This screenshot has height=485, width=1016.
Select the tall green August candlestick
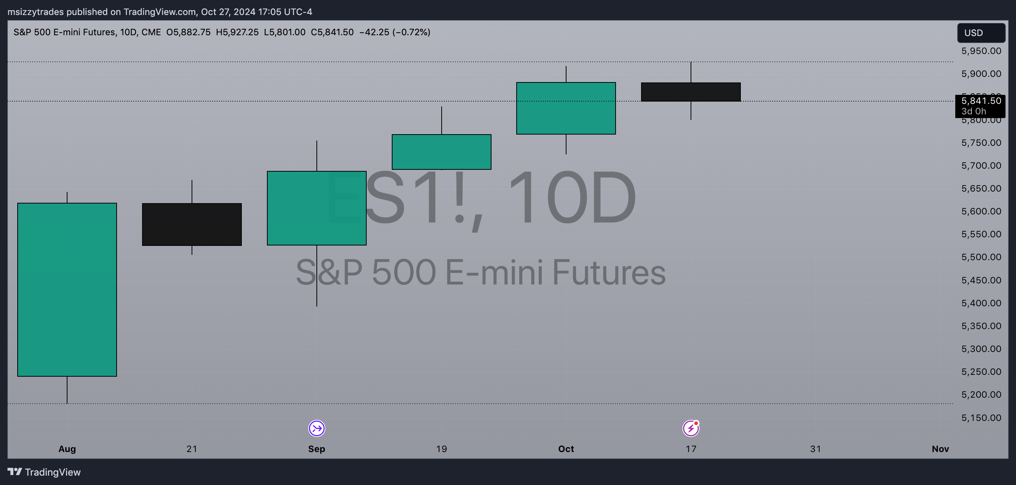[67, 290]
